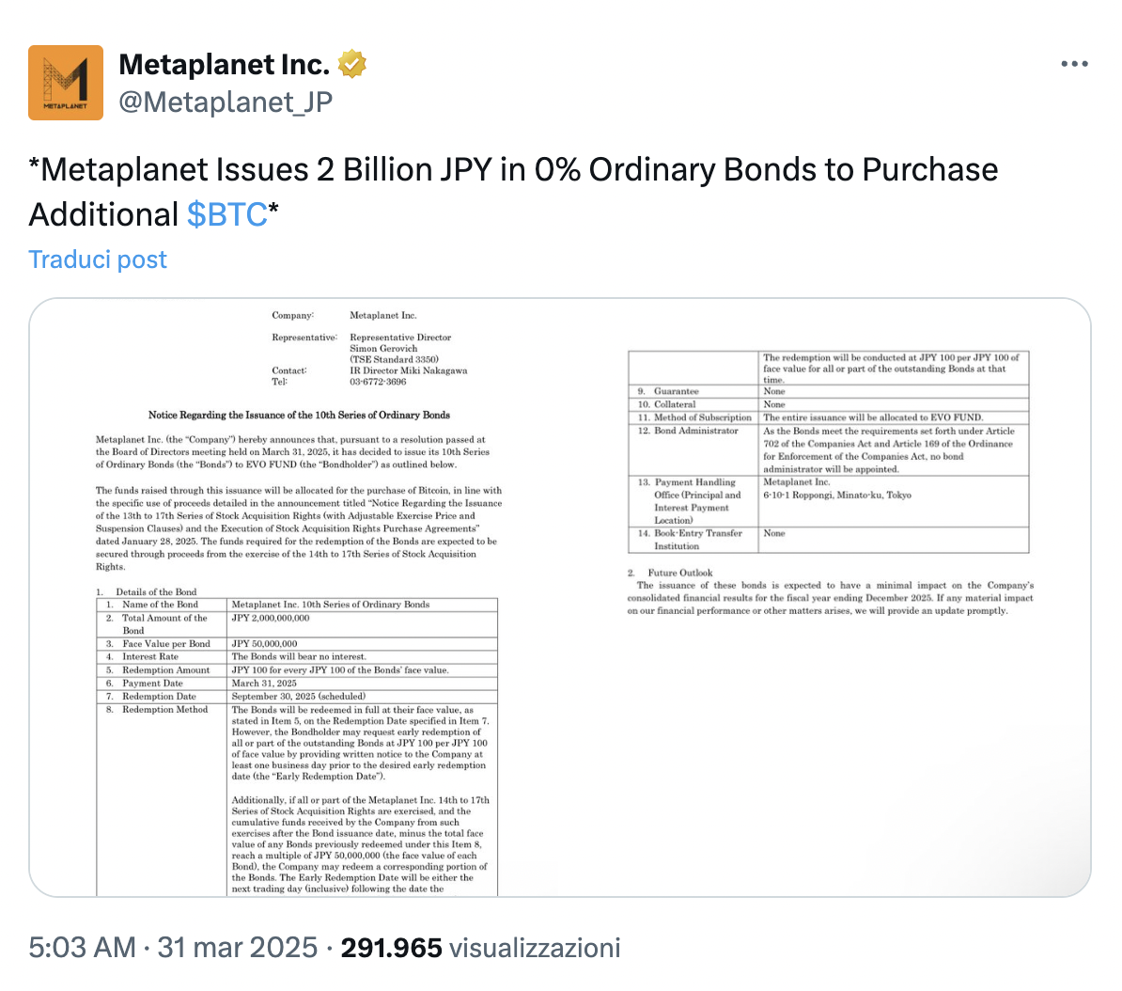Viewport: 1122px width, 991px height.
Task: Open the Metaplanet Inc. display name link
Action: (x=225, y=64)
